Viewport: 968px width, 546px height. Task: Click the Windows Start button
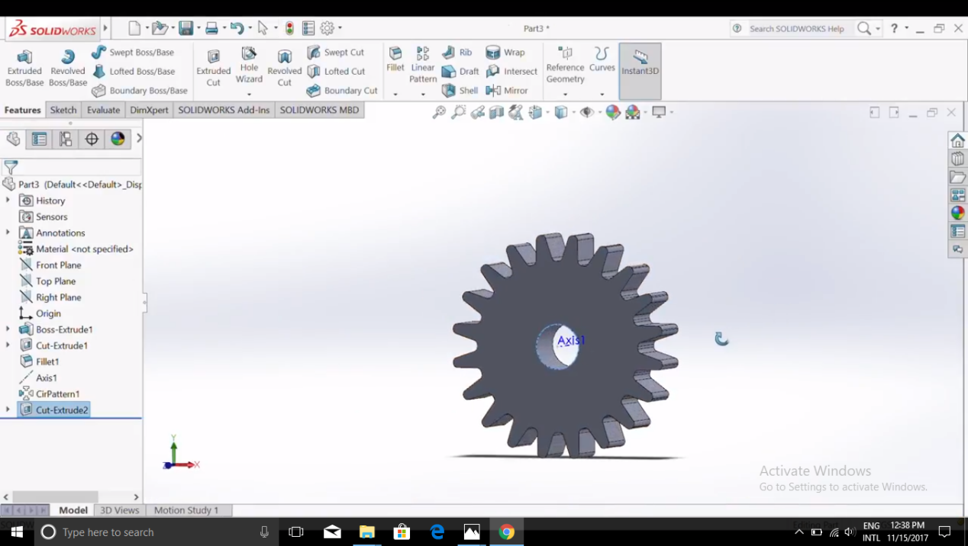click(x=17, y=532)
